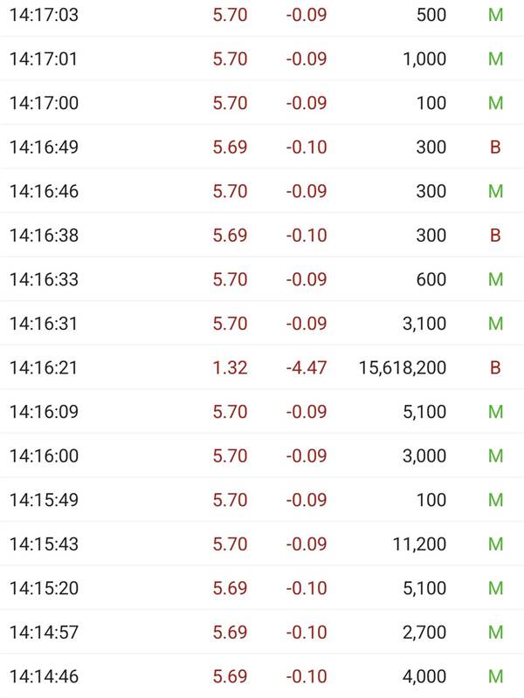Screen dimensions: 524x698
Task: Tap the M marker on 14:17:01 row
Action: tap(495, 58)
